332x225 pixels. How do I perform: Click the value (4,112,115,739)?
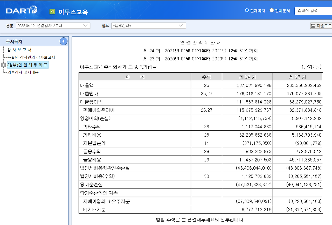click(x=255, y=118)
